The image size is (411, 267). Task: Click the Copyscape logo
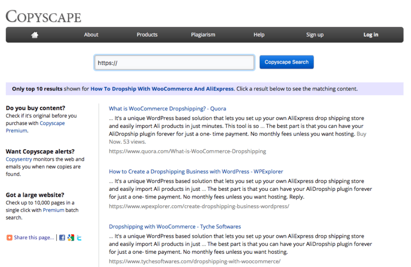(x=43, y=16)
